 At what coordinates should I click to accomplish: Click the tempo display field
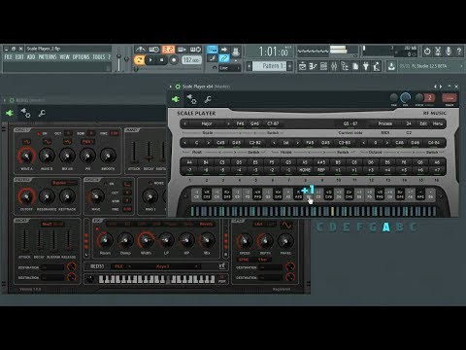tap(191, 60)
